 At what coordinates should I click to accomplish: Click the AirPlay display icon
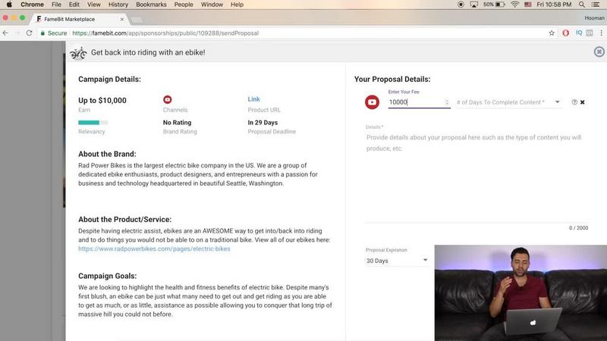[x=473, y=5]
